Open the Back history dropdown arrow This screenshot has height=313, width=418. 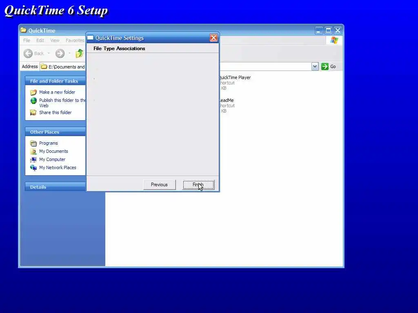[x=49, y=53]
